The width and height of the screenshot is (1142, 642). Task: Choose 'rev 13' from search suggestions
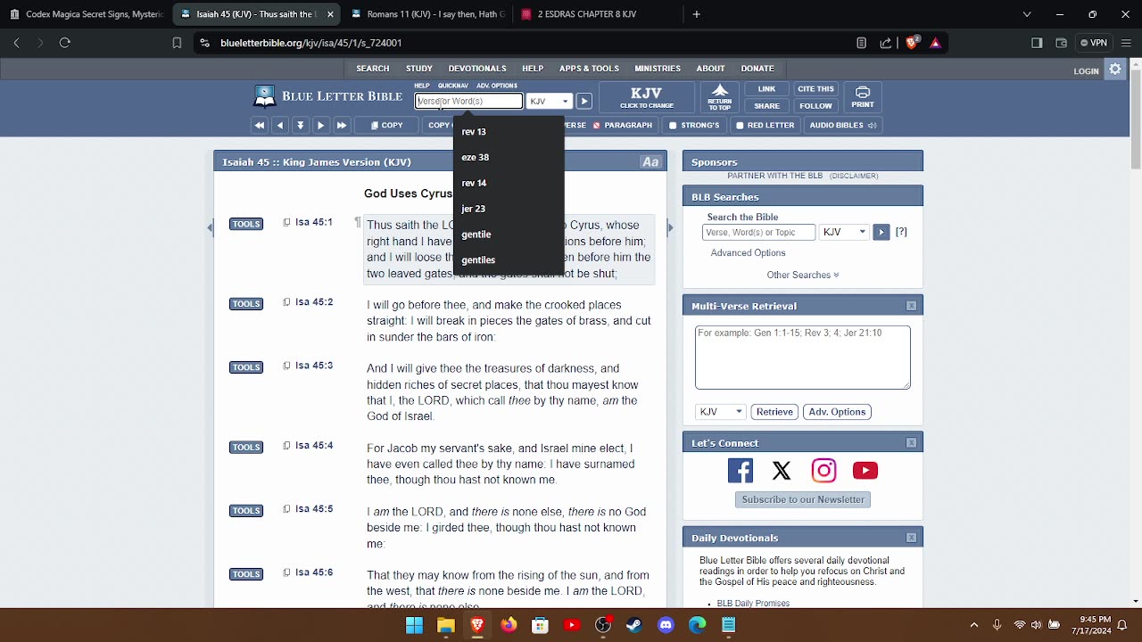point(509,132)
